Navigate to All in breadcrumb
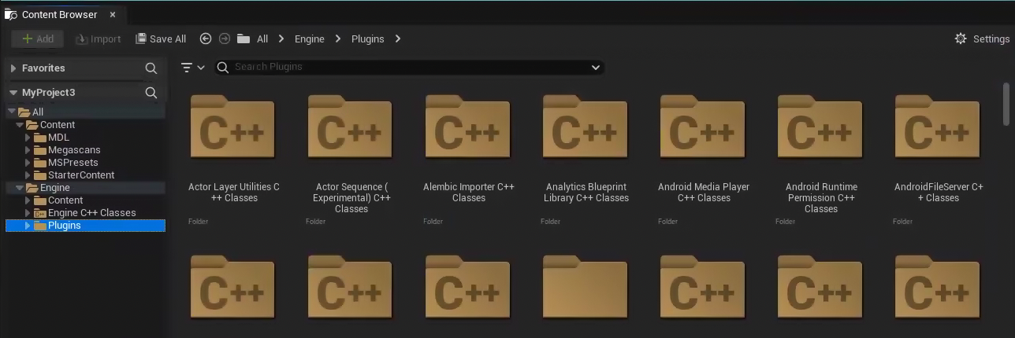1015x338 pixels. (262, 39)
